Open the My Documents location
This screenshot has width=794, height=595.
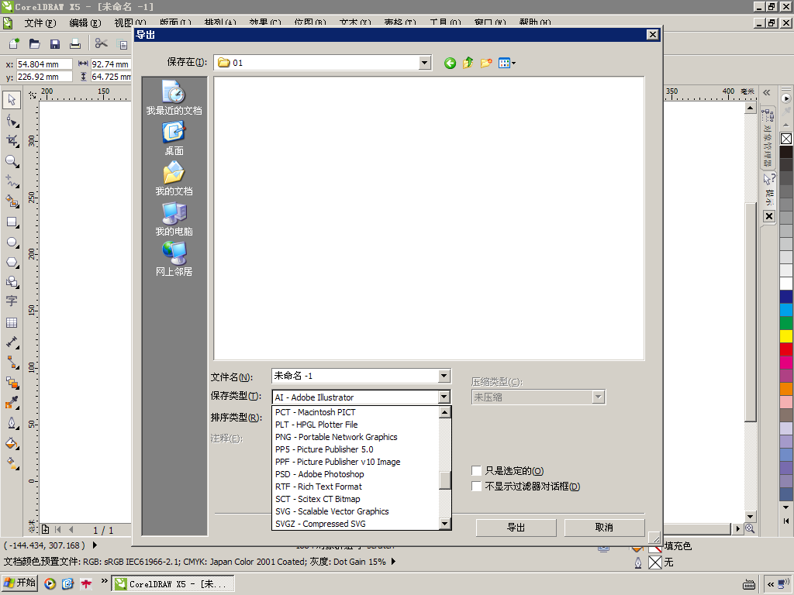(174, 179)
